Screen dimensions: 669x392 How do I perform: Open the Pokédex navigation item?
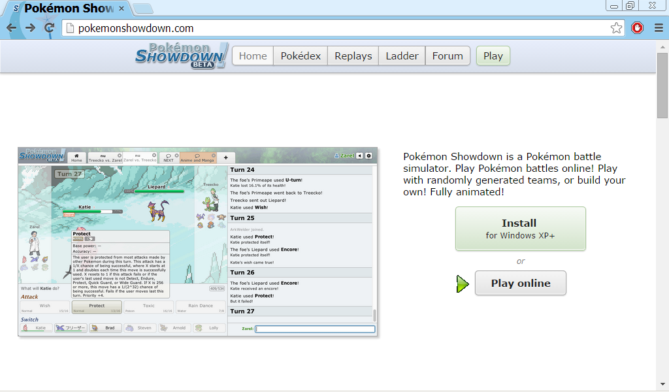pos(301,56)
